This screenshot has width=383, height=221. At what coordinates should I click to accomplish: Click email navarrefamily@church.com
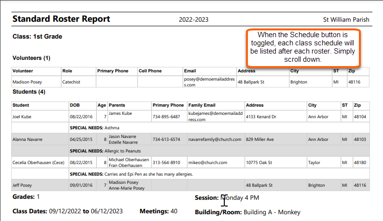tap(215, 139)
